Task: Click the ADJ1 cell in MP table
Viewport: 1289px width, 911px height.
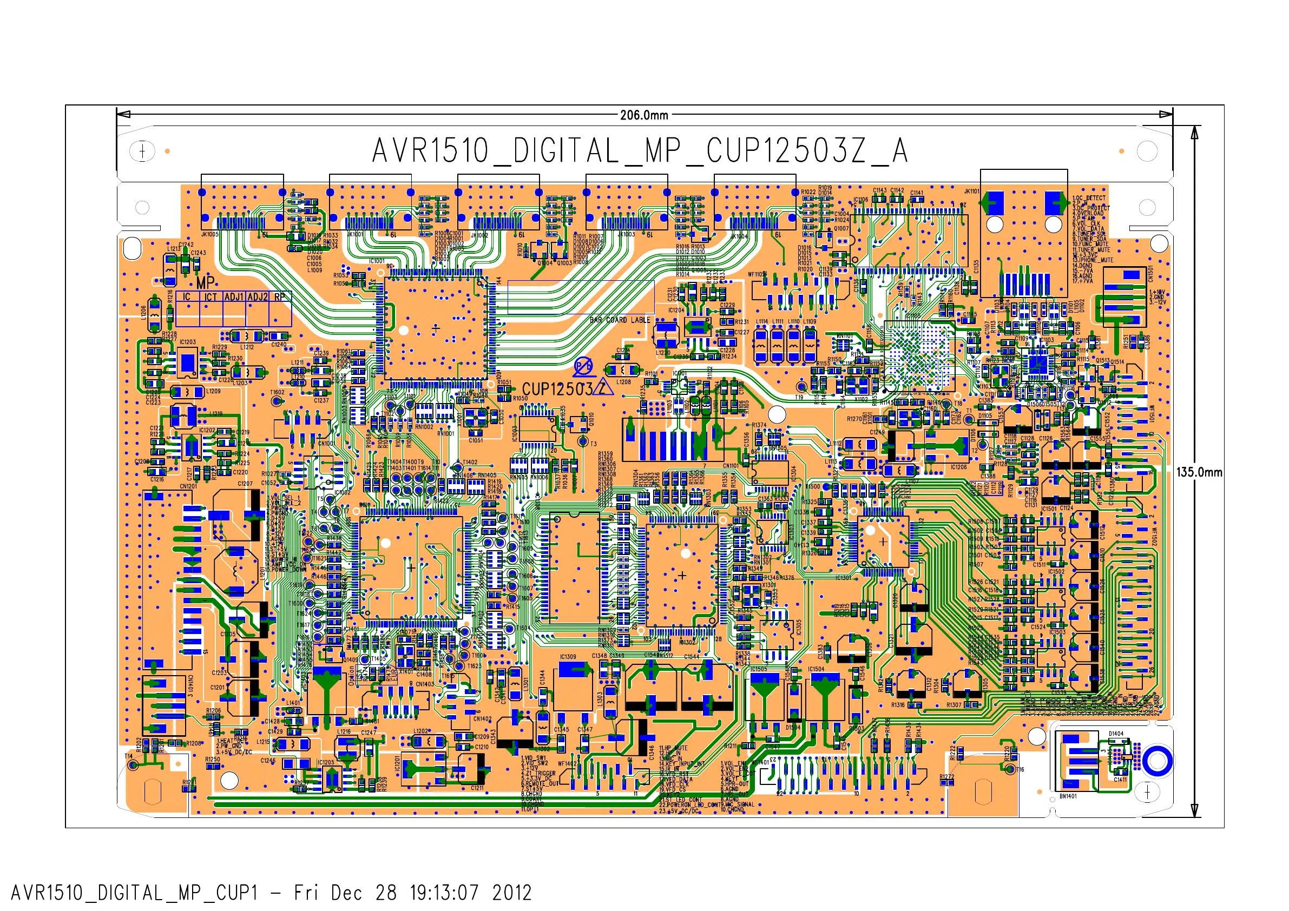Action: click(x=234, y=297)
